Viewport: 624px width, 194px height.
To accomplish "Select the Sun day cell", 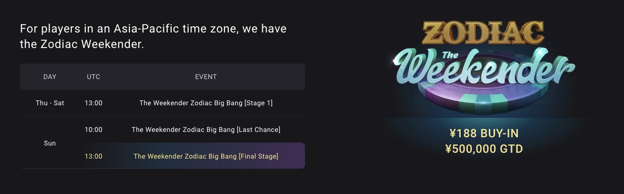I will (50, 143).
